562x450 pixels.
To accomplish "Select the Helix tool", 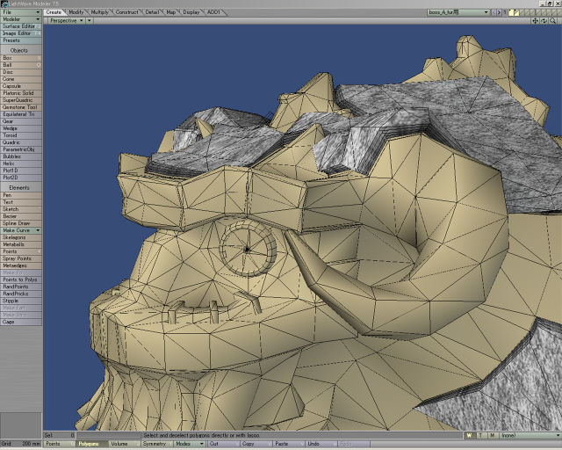I will coord(21,163).
